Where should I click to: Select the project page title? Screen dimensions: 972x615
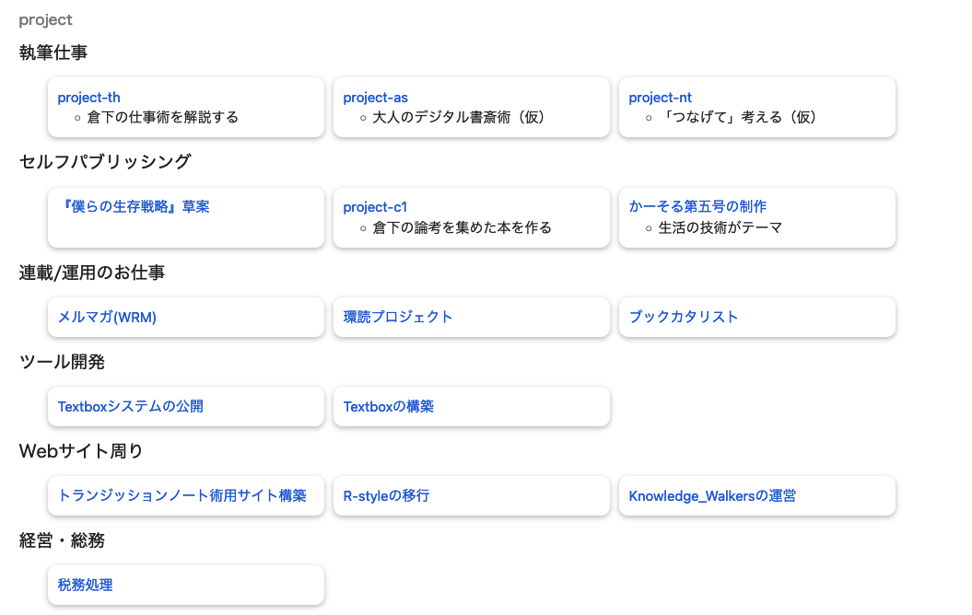(45, 18)
